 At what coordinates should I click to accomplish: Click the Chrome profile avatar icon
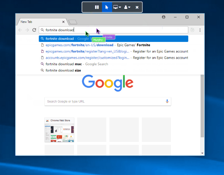(164, 17)
